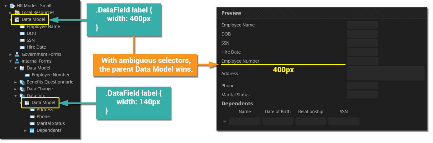Expand the Local Resources node
Image resolution: width=433 pixels, height=143 pixels.
(x=11, y=12)
